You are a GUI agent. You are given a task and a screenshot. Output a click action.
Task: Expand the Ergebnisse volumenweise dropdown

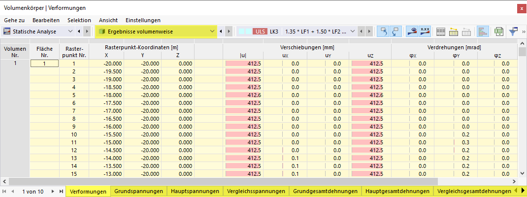coord(212,32)
